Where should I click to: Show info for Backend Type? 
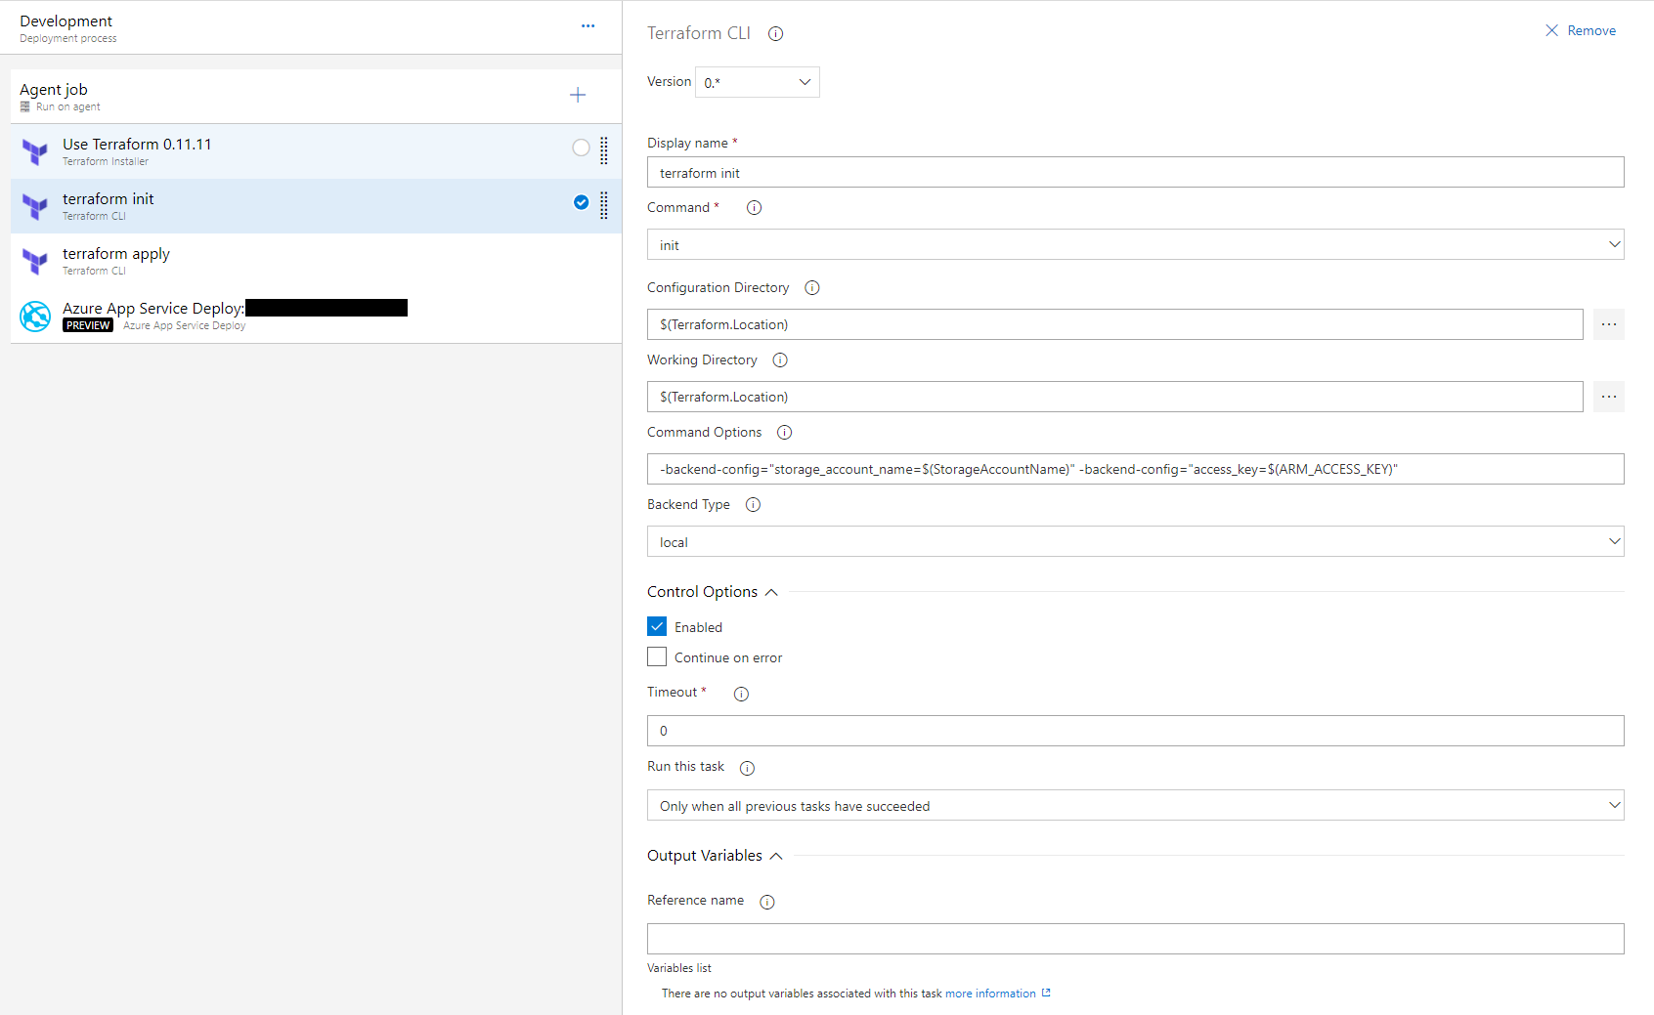[x=753, y=505]
